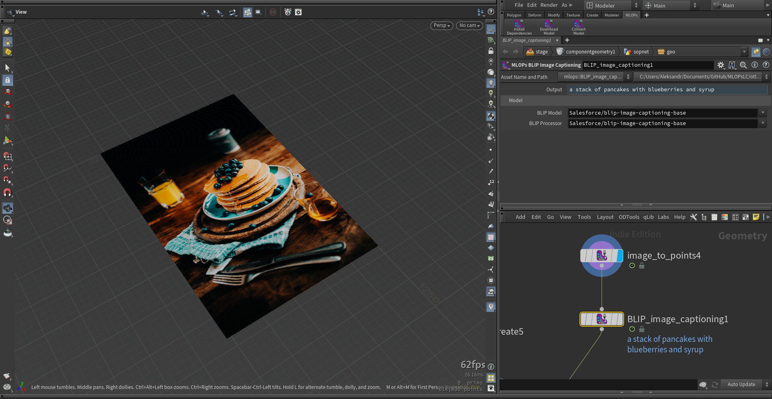Open the No cam dropdown

[469, 25]
